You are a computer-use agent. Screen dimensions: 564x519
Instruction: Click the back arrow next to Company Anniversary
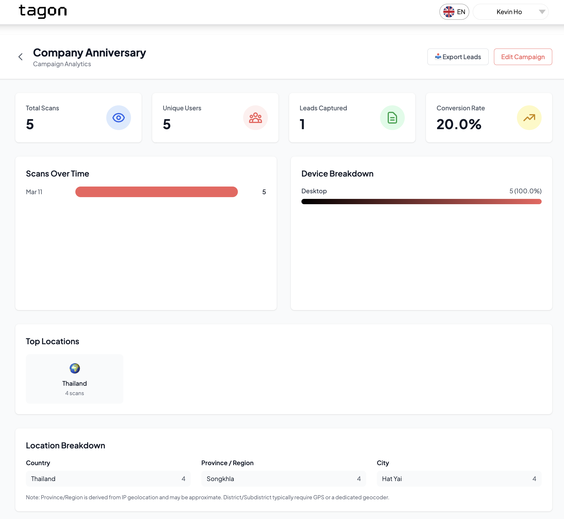point(20,56)
